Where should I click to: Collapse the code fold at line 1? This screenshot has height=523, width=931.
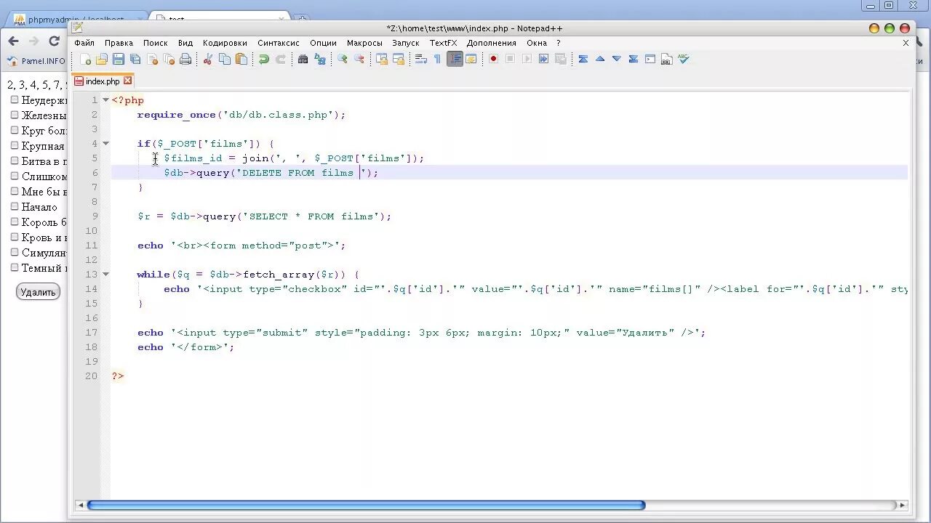pos(105,100)
